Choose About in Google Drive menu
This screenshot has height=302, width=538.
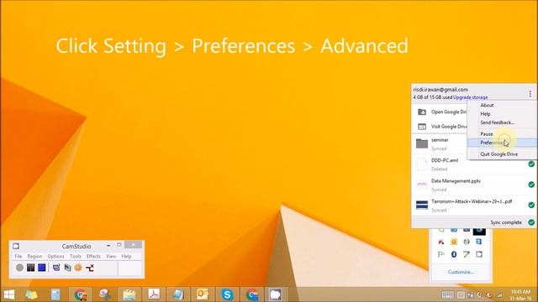point(503,105)
